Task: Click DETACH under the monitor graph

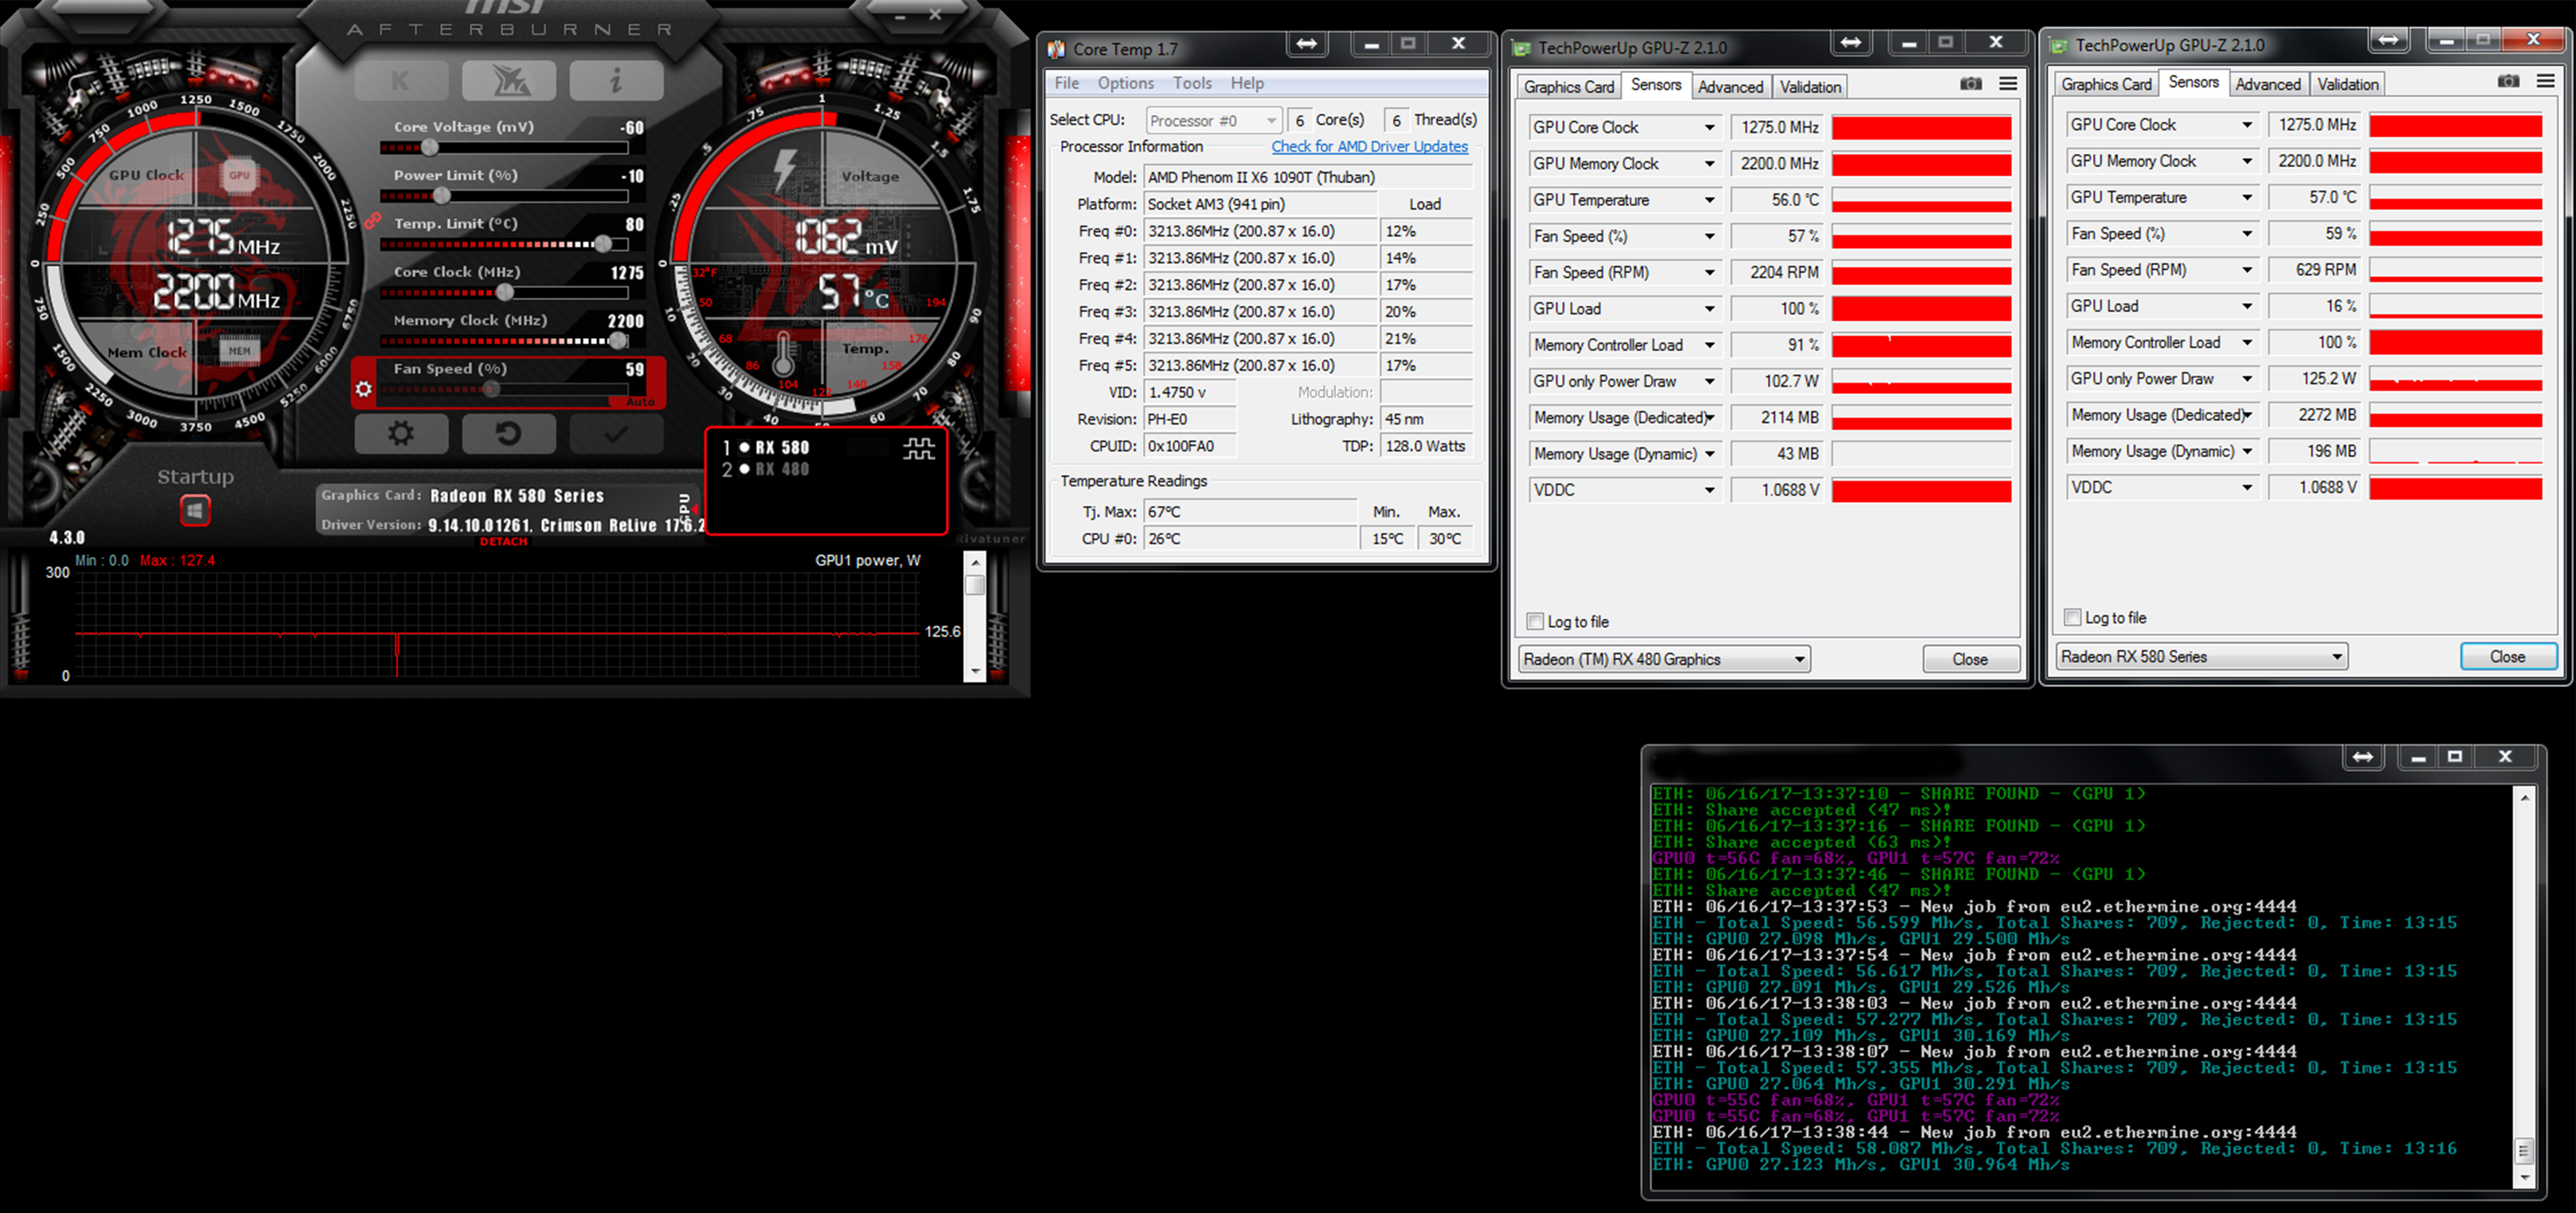Action: tap(503, 542)
